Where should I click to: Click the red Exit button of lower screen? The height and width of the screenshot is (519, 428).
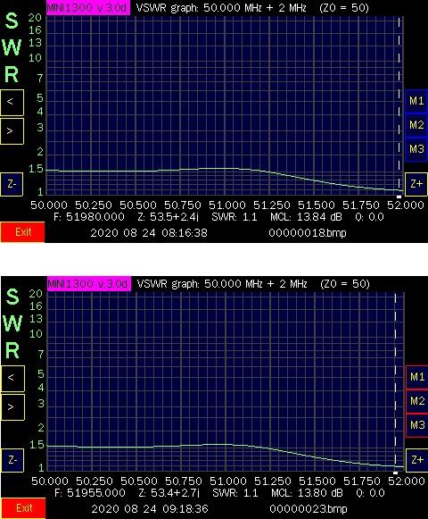(x=23, y=508)
